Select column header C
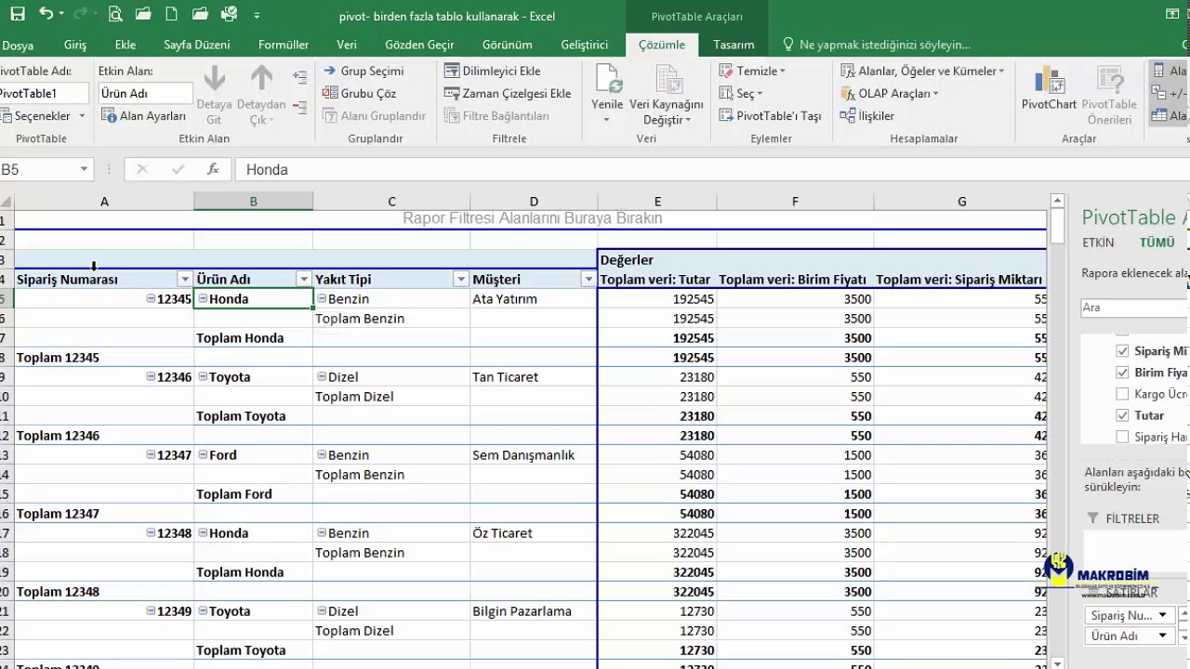This screenshot has height=669, width=1190. click(391, 201)
